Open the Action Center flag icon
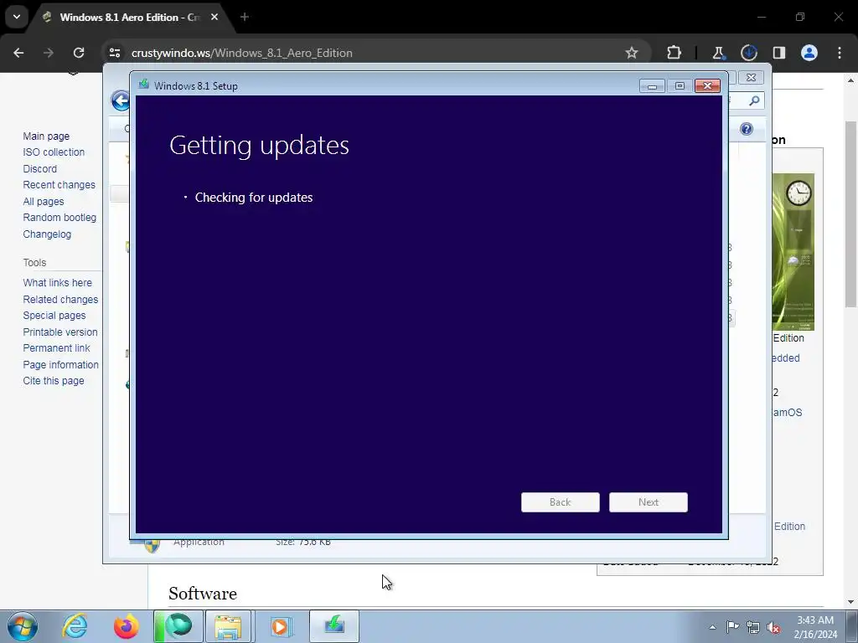 tap(732, 627)
